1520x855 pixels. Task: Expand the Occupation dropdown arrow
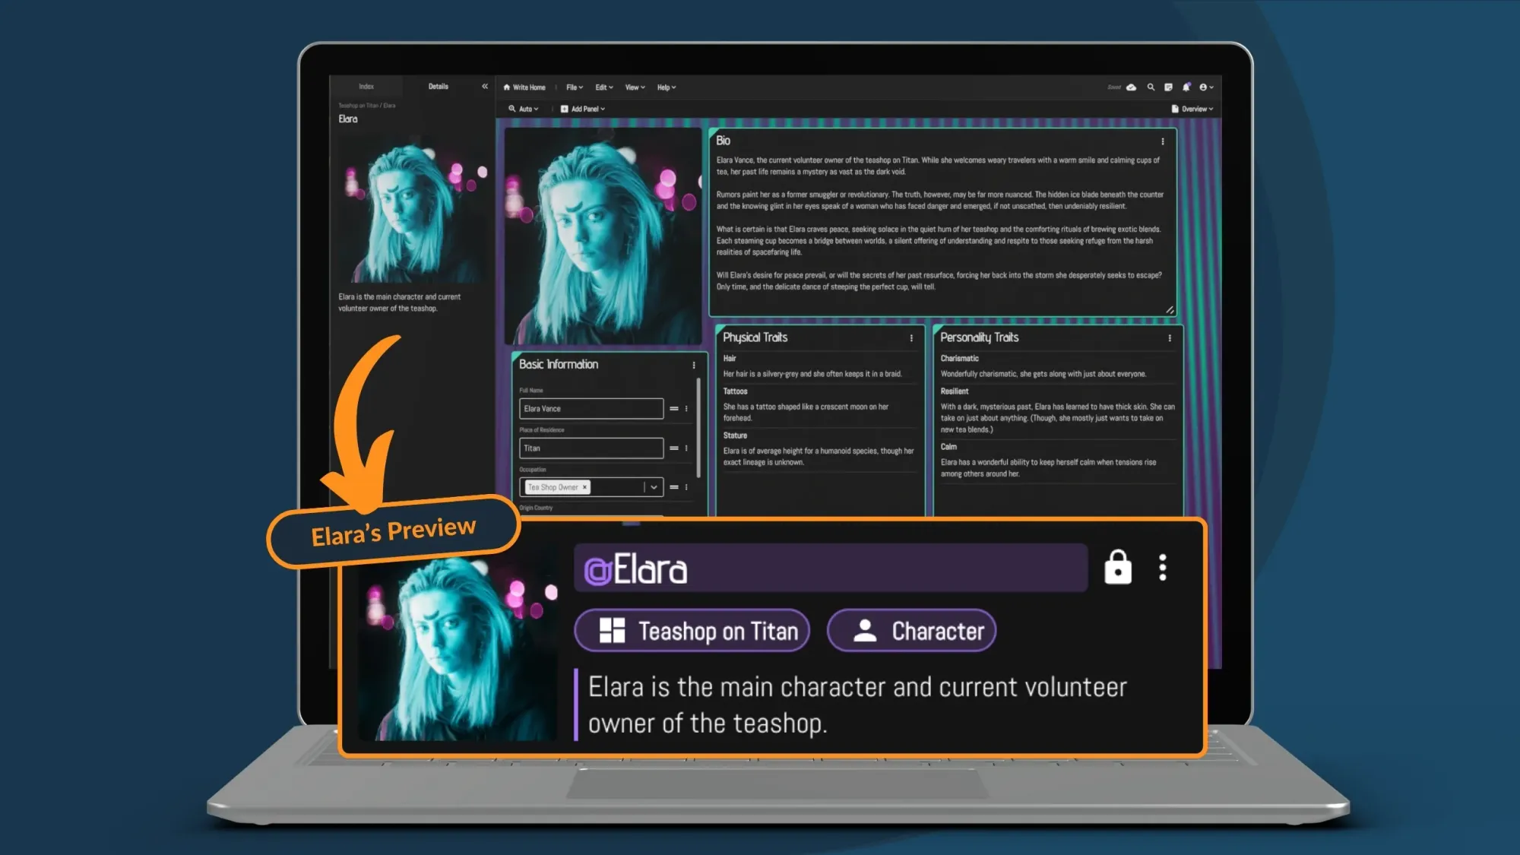[654, 487]
